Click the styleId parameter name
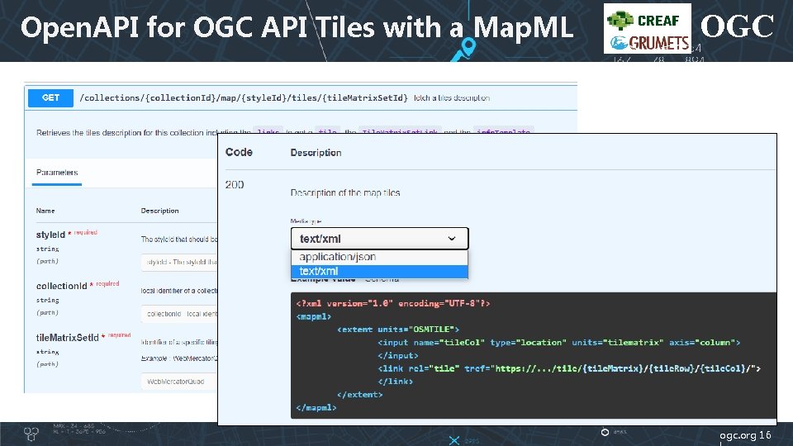The width and height of the screenshot is (793, 446). point(50,235)
